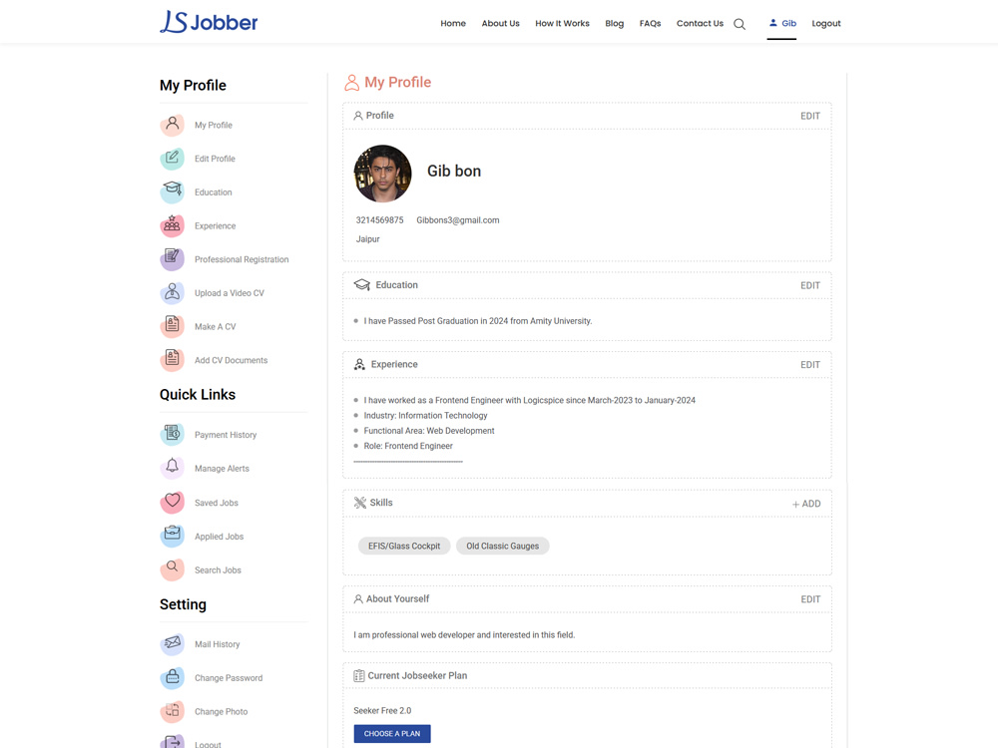Open Add CV Documents link
The width and height of the screenshot is (998, 748).
pyautogui.click(x=232, y=360)
